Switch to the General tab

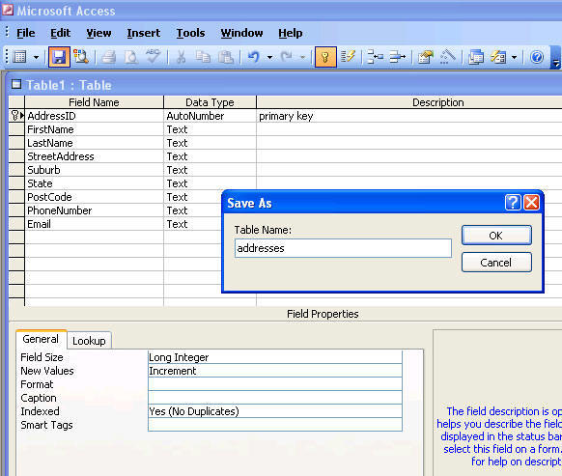pos(41,339)
